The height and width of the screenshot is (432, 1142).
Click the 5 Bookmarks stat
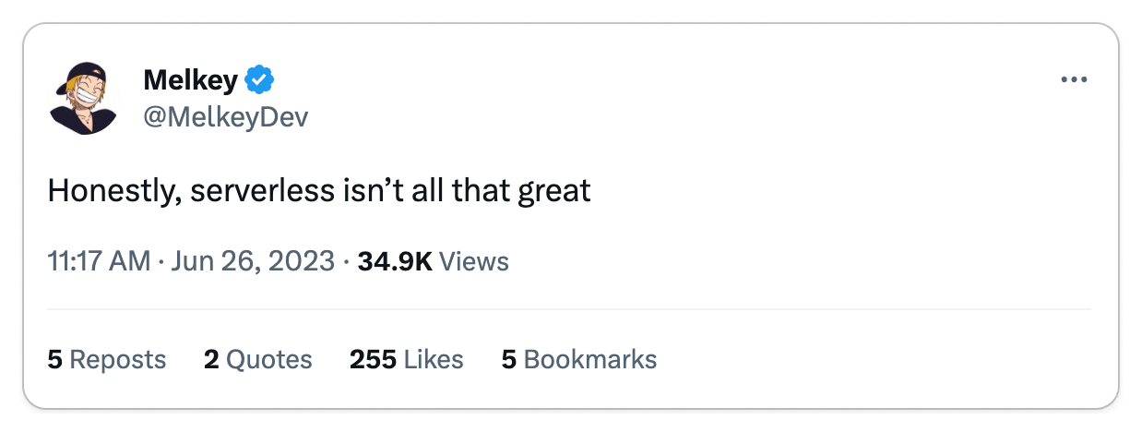(x=579, y=359)
